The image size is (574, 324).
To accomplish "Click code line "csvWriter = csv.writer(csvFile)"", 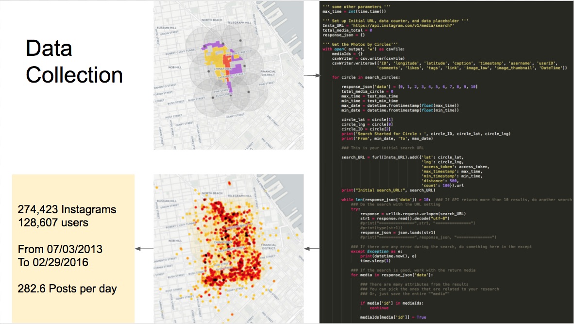I will click(368, 59).
